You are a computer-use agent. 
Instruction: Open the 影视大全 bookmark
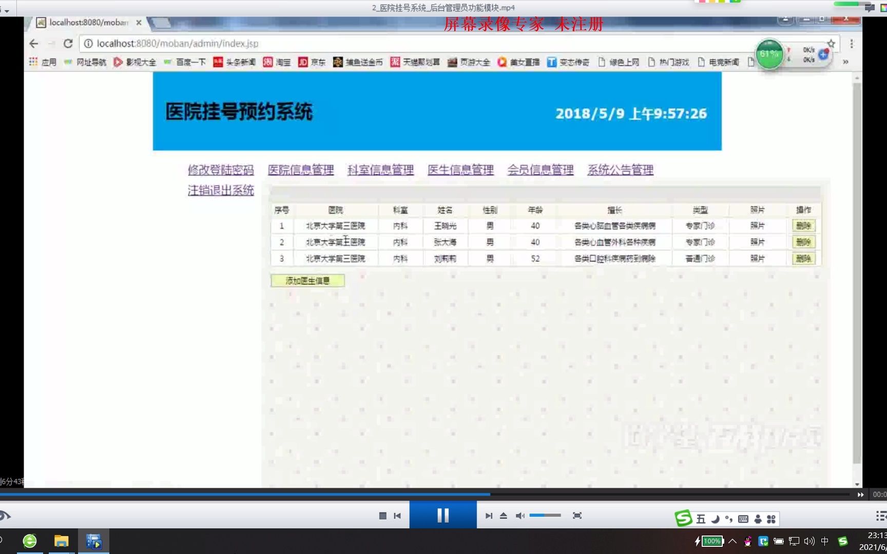point(134,62)
